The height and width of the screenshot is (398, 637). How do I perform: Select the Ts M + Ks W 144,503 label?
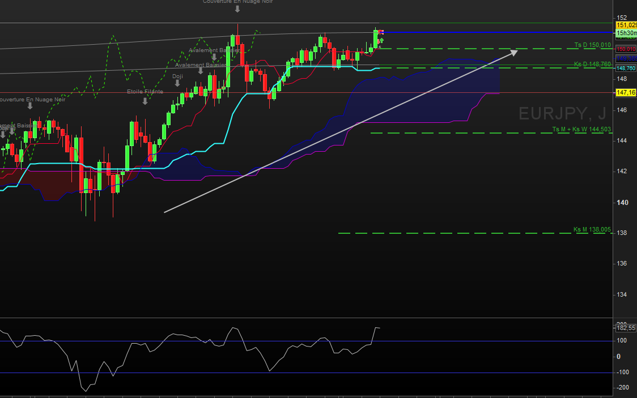pyautogui.click(x=581, y=129)
